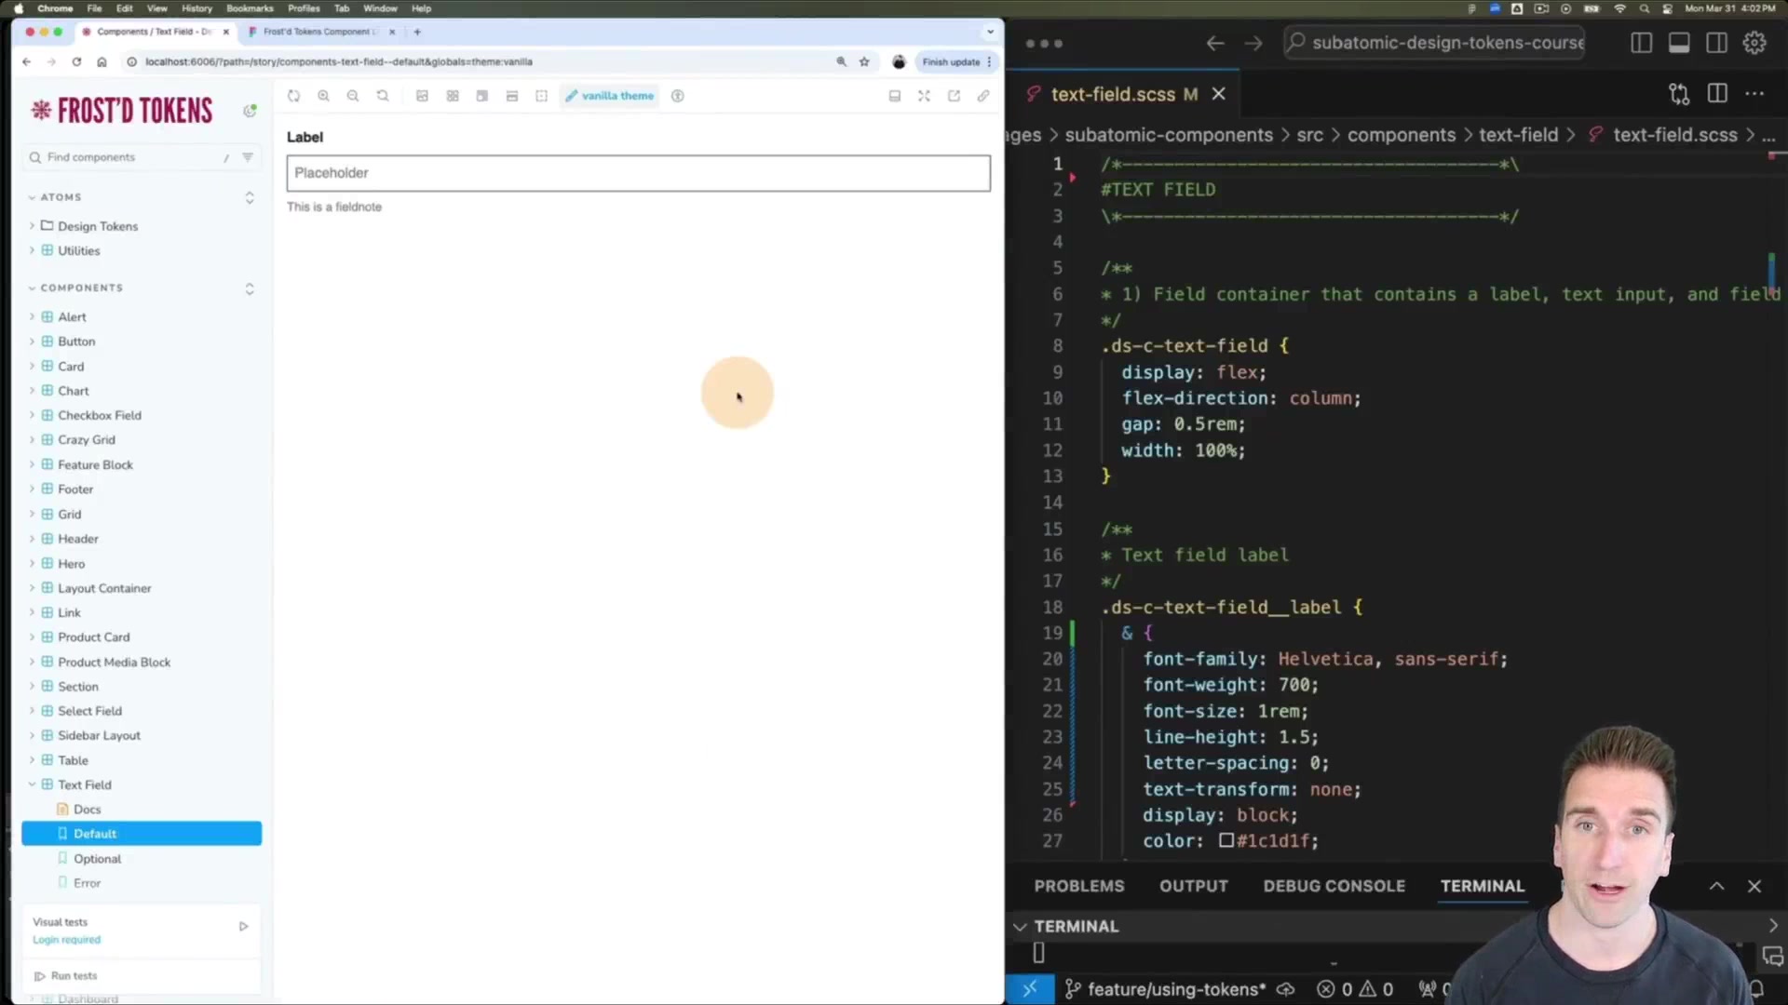Zoom in on the story preview

click(324, 96)
